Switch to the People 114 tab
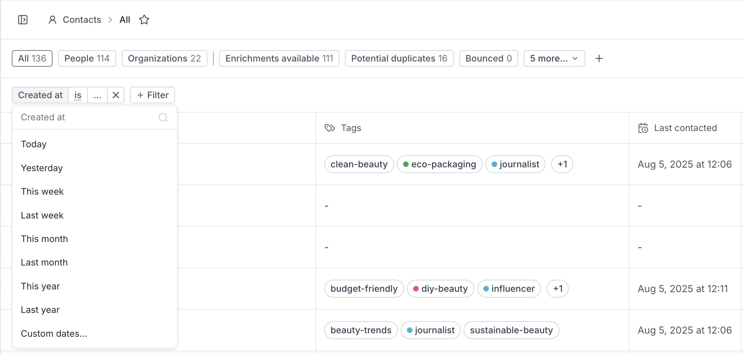 87,58
